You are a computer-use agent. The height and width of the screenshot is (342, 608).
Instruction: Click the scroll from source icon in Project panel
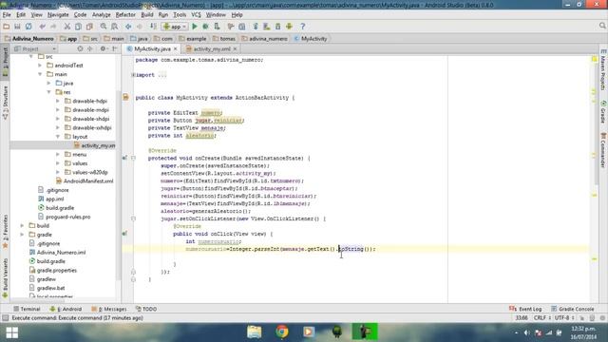80,48
